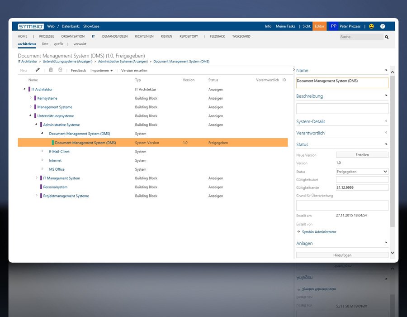Open the help question mark icon
Viewport: 407px width, 317px height.
(383, 26)
